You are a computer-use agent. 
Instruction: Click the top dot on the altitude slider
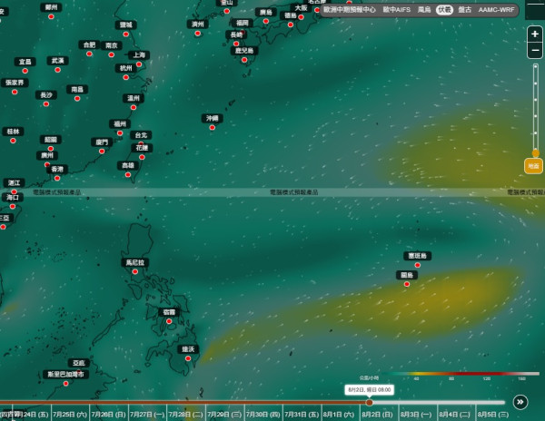(536, 66)
